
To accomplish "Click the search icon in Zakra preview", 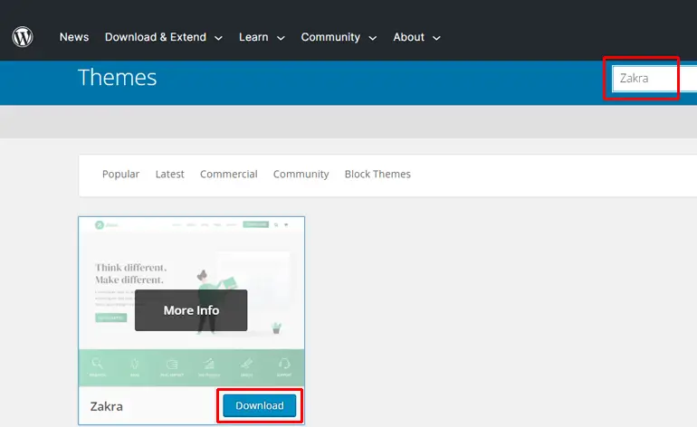I will tap(276, 225).
